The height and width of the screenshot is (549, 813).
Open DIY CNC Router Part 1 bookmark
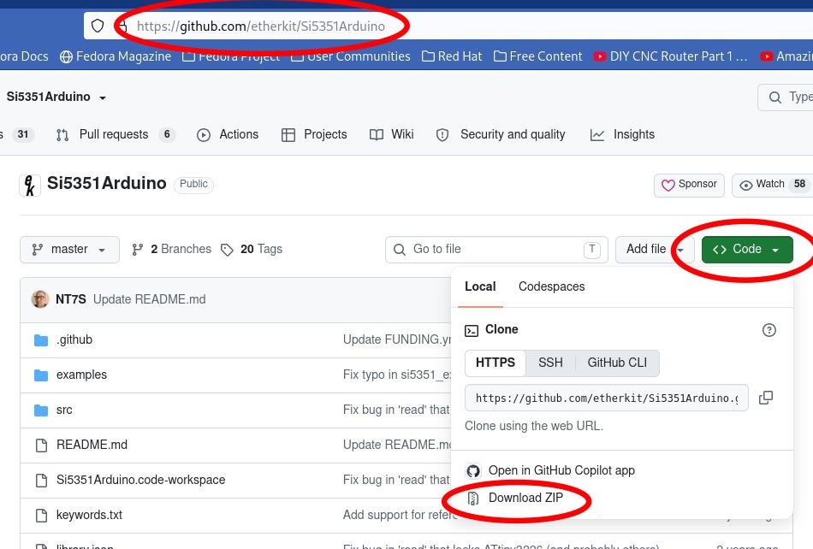670,56
